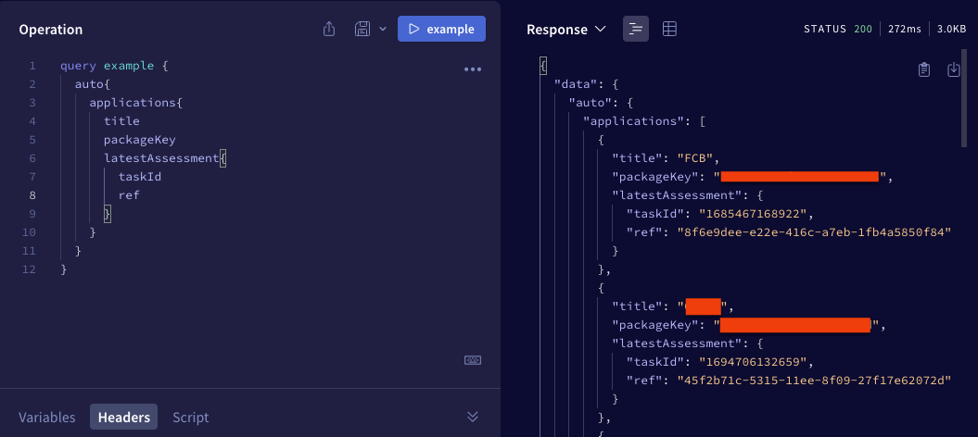Click the STATUS 200 indicator
This screenshot has width=978, height=437.
coord(837,29)
